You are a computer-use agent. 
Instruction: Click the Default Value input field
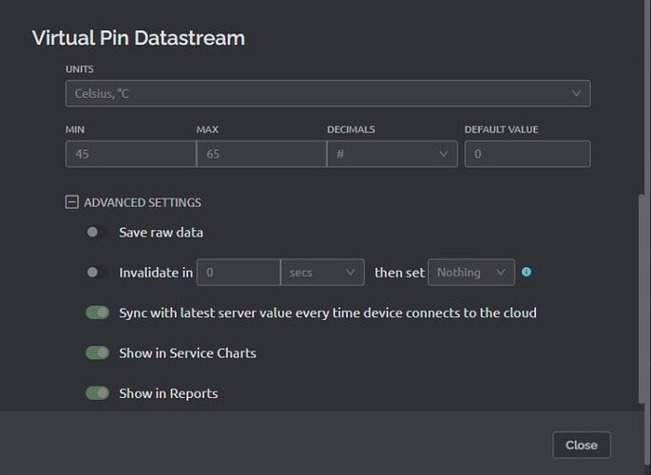tap(527, 154)
